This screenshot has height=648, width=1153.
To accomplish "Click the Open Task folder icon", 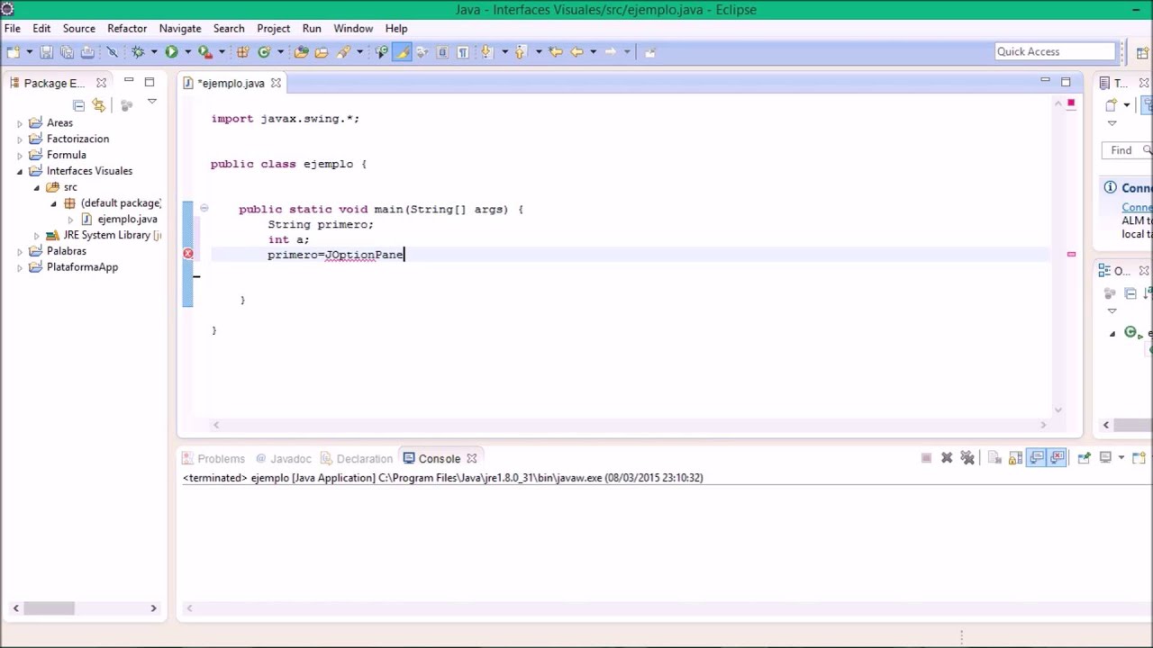I will pos(322,52).
